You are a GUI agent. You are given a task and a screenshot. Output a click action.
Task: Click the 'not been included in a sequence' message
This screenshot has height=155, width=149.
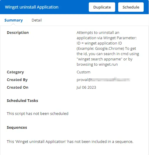coord(70,141)
